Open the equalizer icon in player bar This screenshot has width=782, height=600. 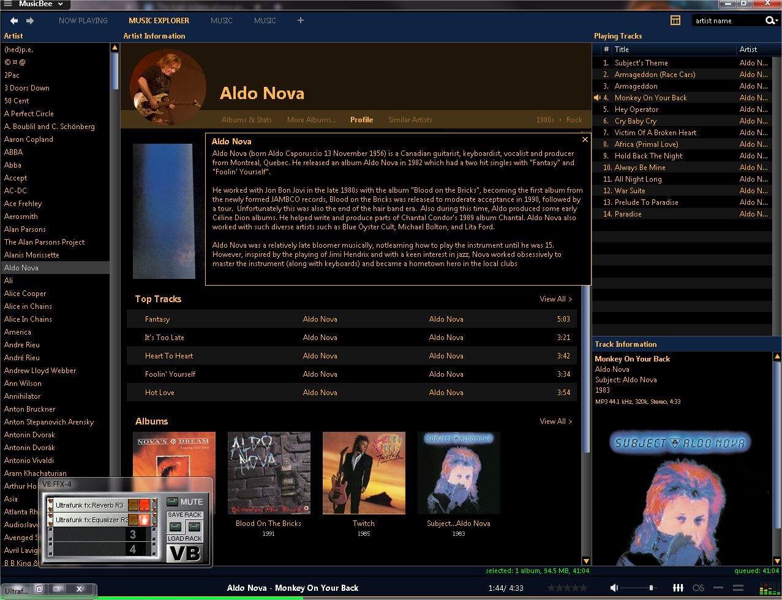(678, 588)
